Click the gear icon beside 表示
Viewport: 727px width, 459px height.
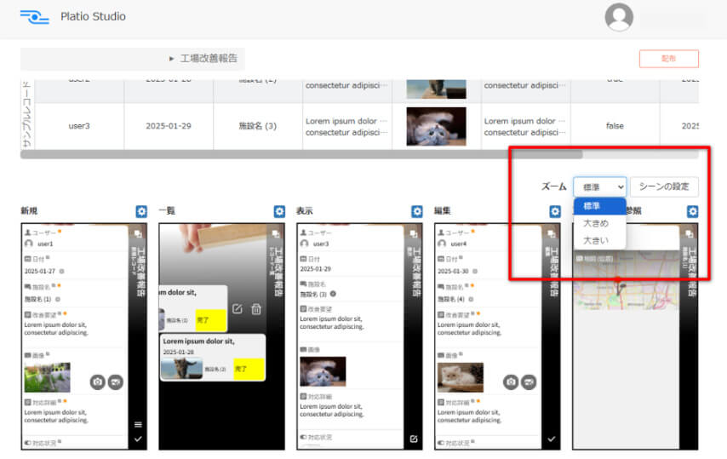point(417,211)
